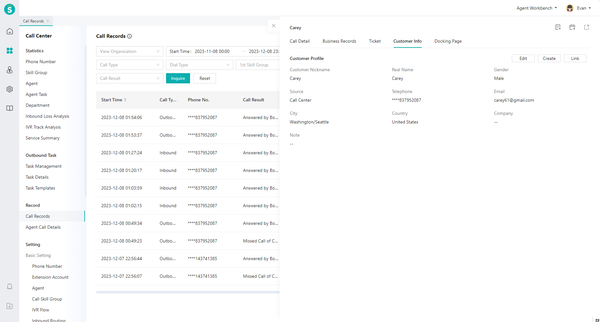Select the Customer Info tab
600x322 pixels.
click(407, 41)
